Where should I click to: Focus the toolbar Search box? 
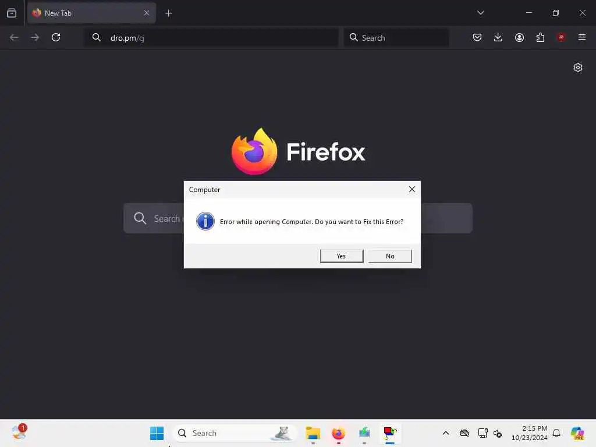pos(396,38)
